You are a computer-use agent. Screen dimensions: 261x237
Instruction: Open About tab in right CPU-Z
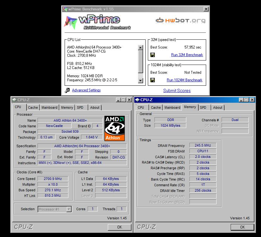(217, 107)
